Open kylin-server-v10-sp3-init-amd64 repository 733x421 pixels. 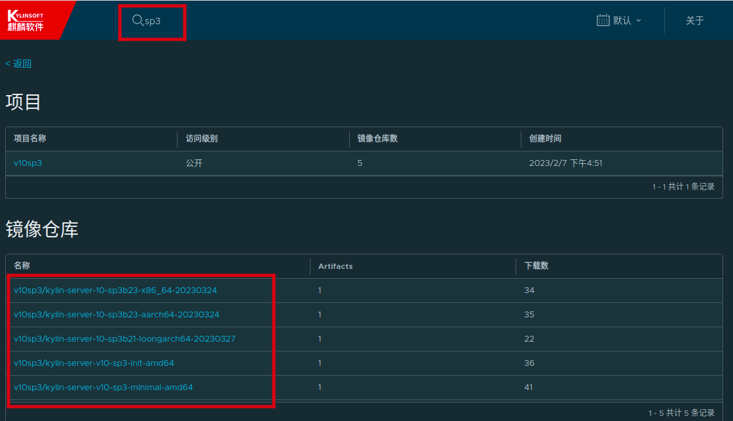point(94,363)
